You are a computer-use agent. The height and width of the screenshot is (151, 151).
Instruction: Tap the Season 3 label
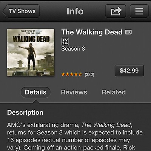73,49
